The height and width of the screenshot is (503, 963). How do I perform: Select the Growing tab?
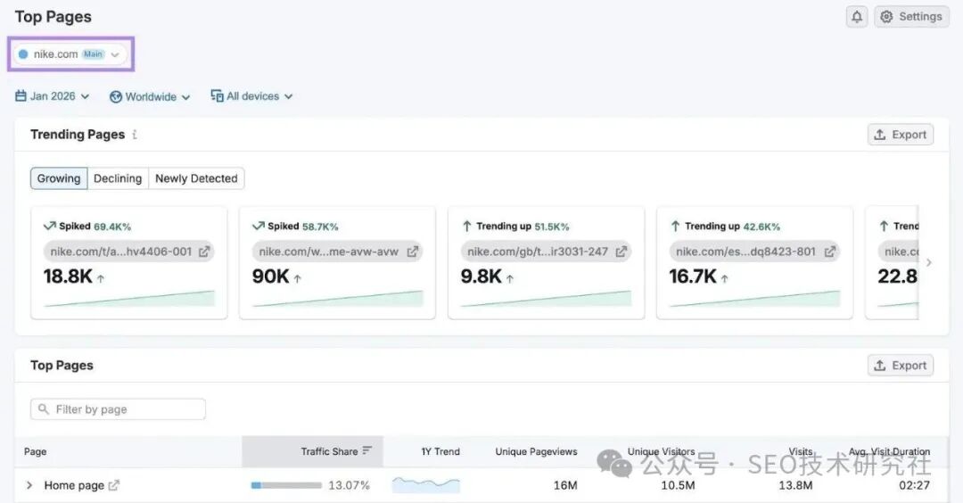pos(59,178)
